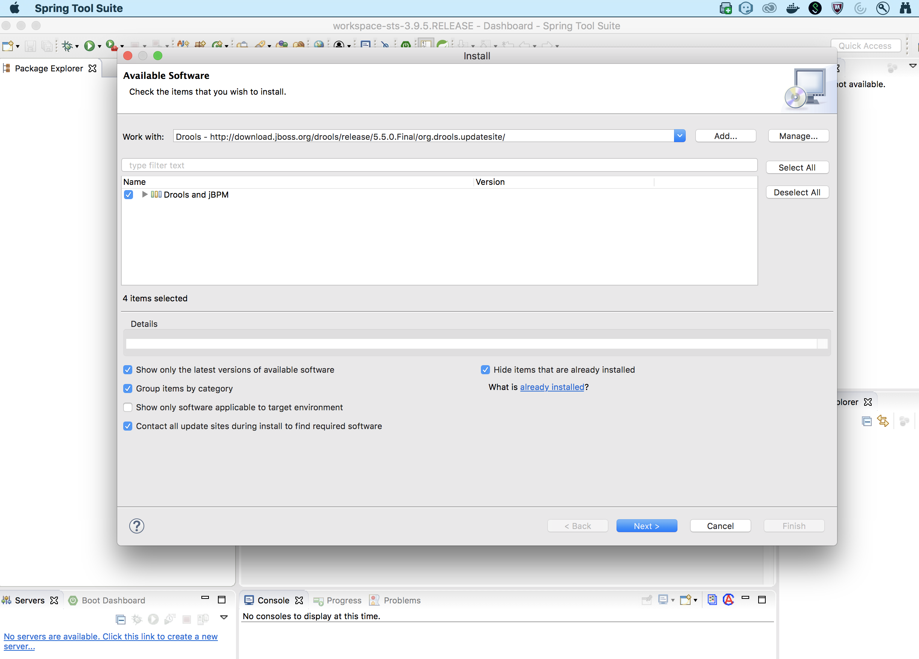
Task: Click Open Console icon in Console view
Action: click(686, 600)
